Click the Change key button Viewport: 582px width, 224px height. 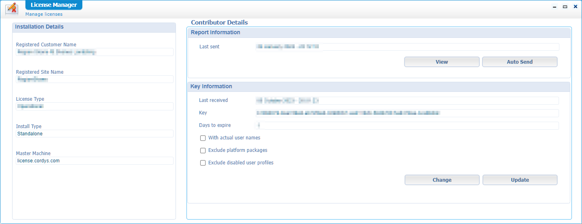coord(442,180)
